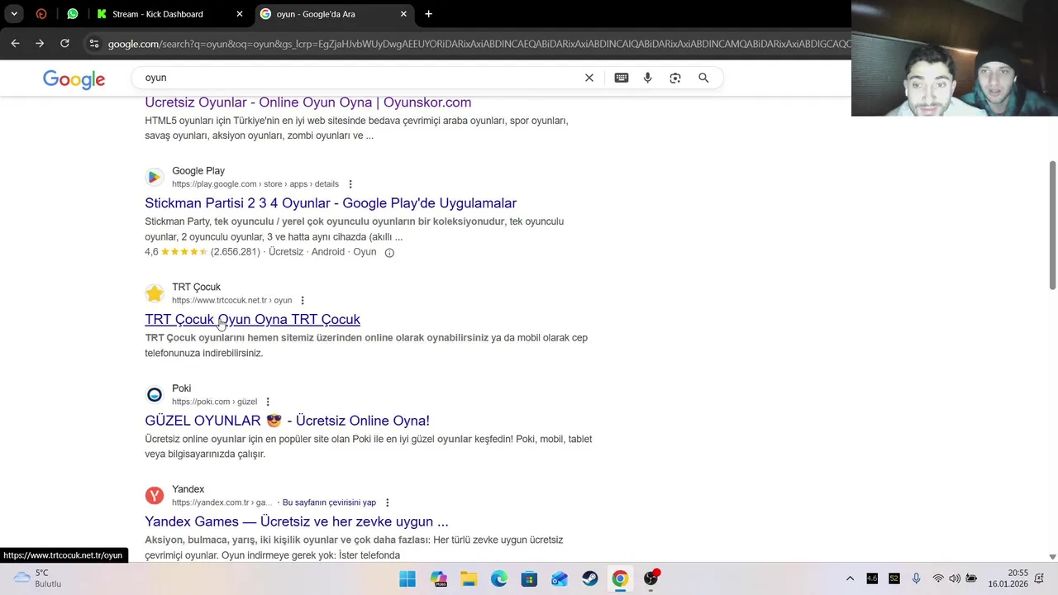Close the oyun Google search tab
1058x595 pixels.
(403, 14)
